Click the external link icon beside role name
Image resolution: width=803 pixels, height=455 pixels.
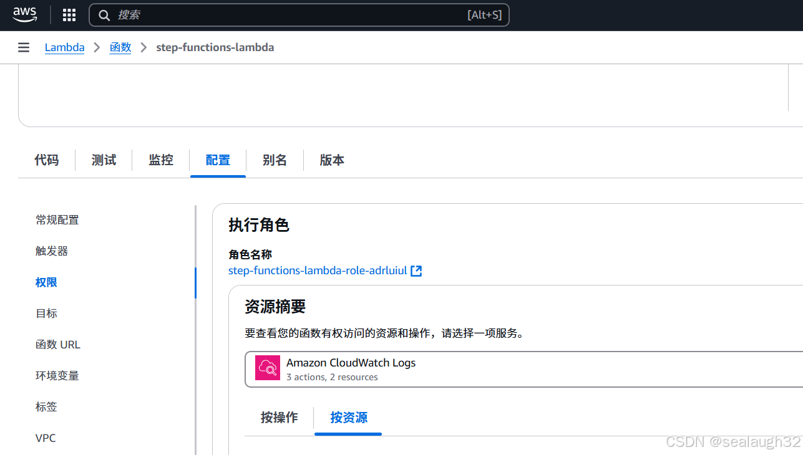[x=416, y=271]
